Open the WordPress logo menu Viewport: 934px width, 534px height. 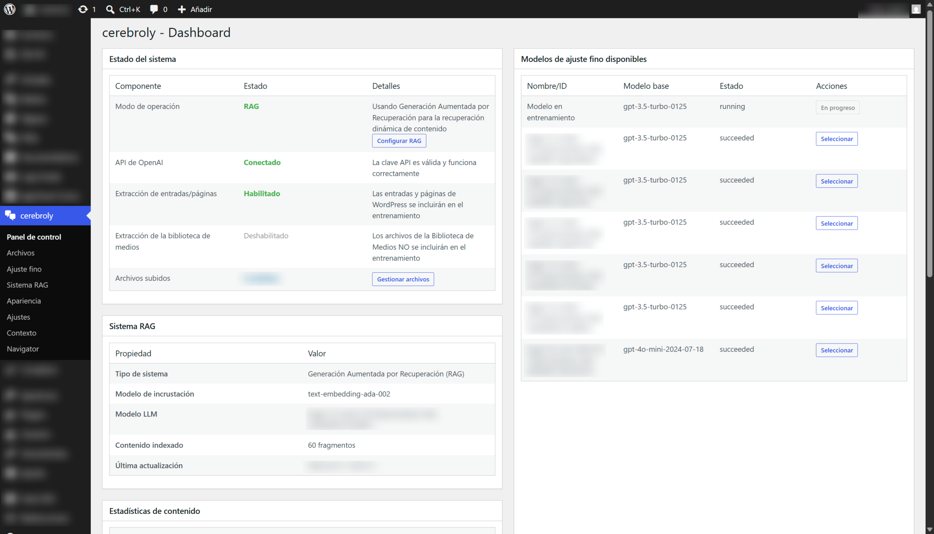pos(10,9)
